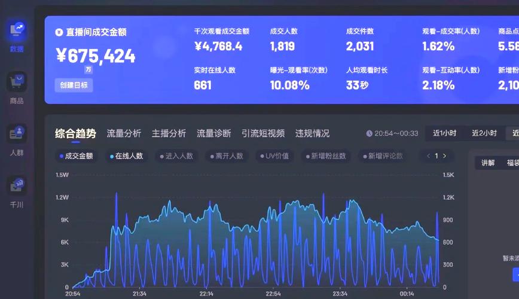Open the 商品 shopping cart sidebar icon
519x299 pixels.
(17, 82)
